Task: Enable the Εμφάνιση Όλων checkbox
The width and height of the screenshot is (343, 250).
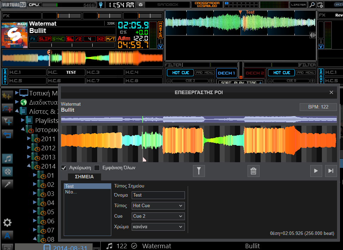Action: point(97,168)
